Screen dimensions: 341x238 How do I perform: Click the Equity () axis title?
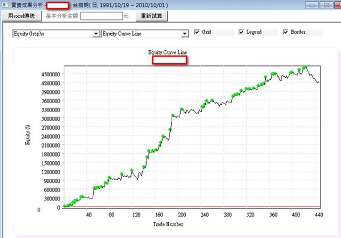tap(28, 135)
